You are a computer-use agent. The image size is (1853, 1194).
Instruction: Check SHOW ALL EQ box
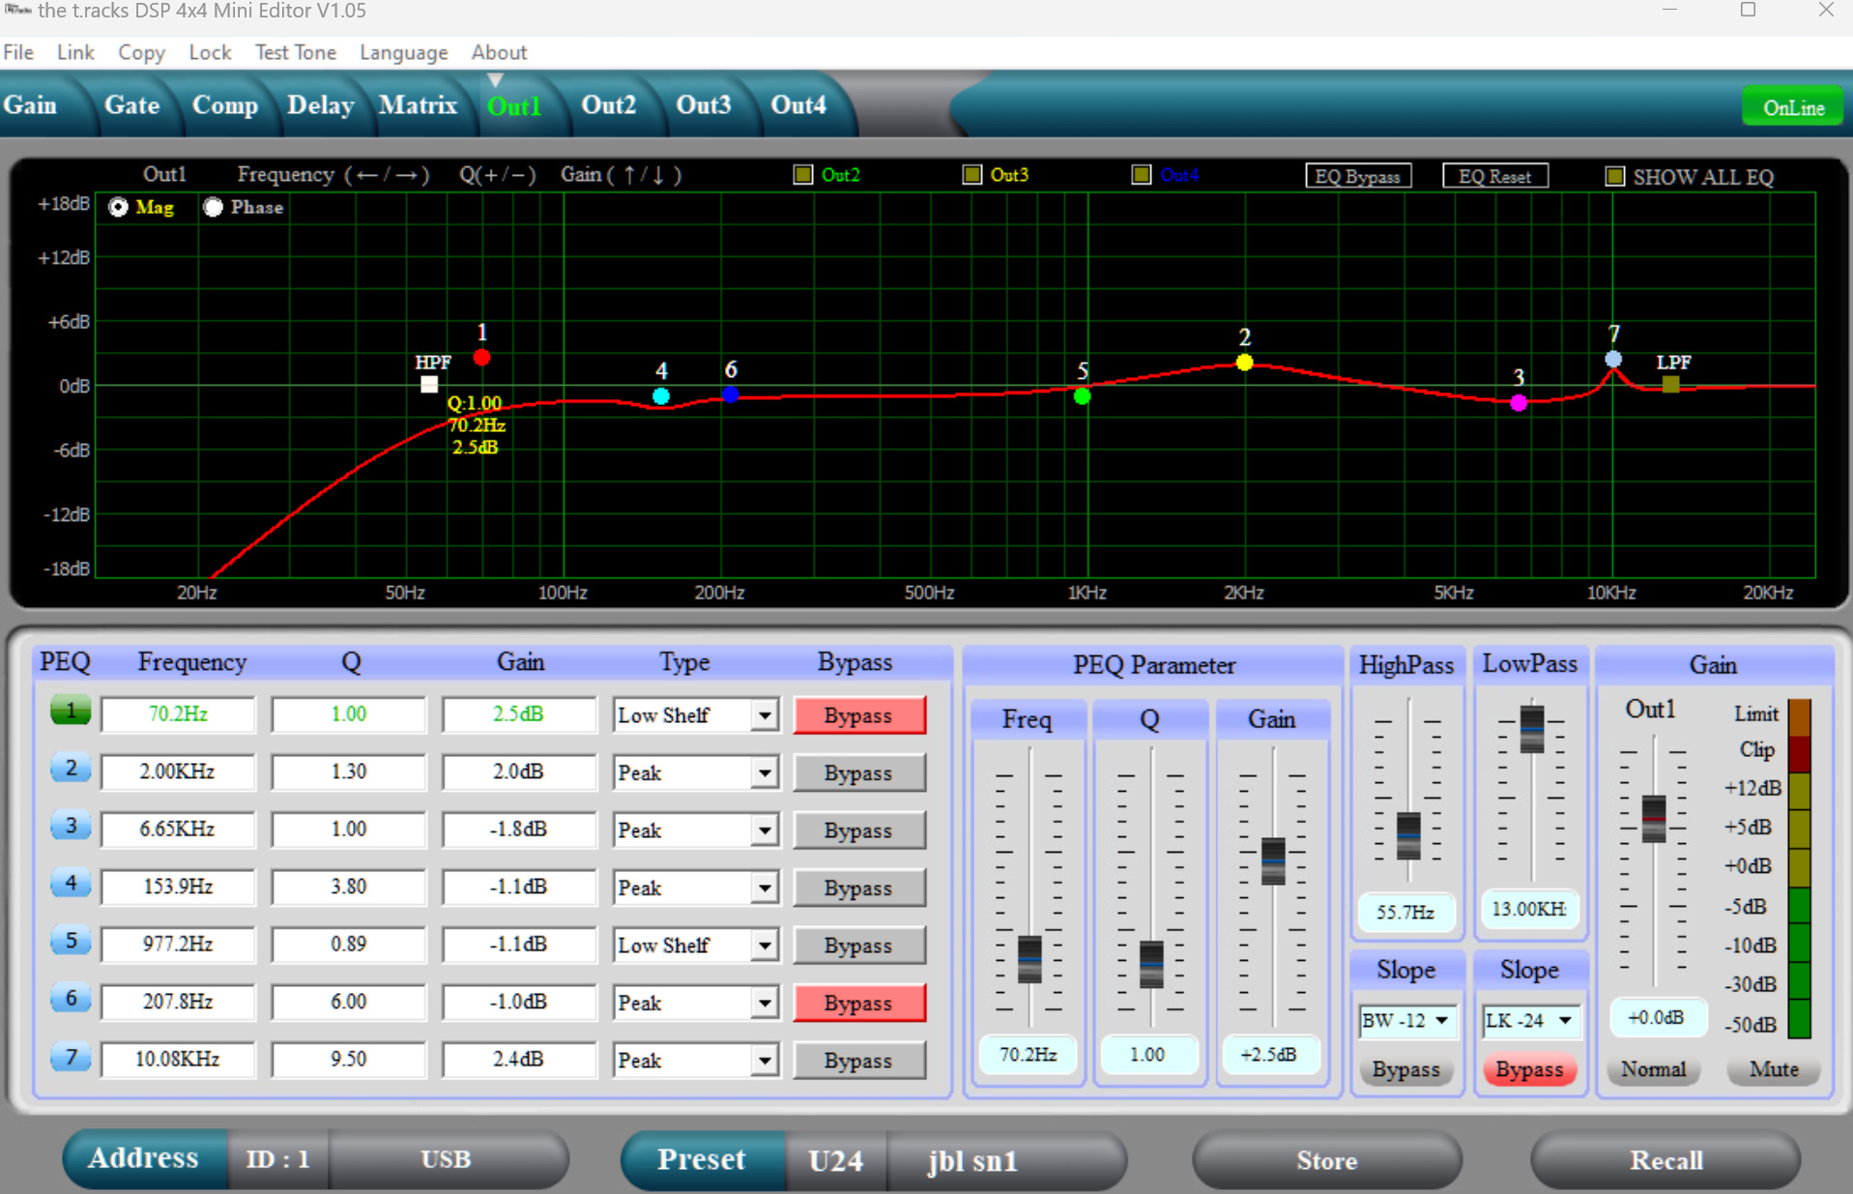(1614, 176)
